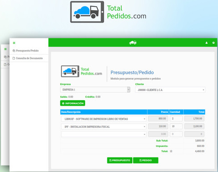This screenshot has height=172, width=218.
Task: Open the empty third item dropdown
Action: [104, 134]
